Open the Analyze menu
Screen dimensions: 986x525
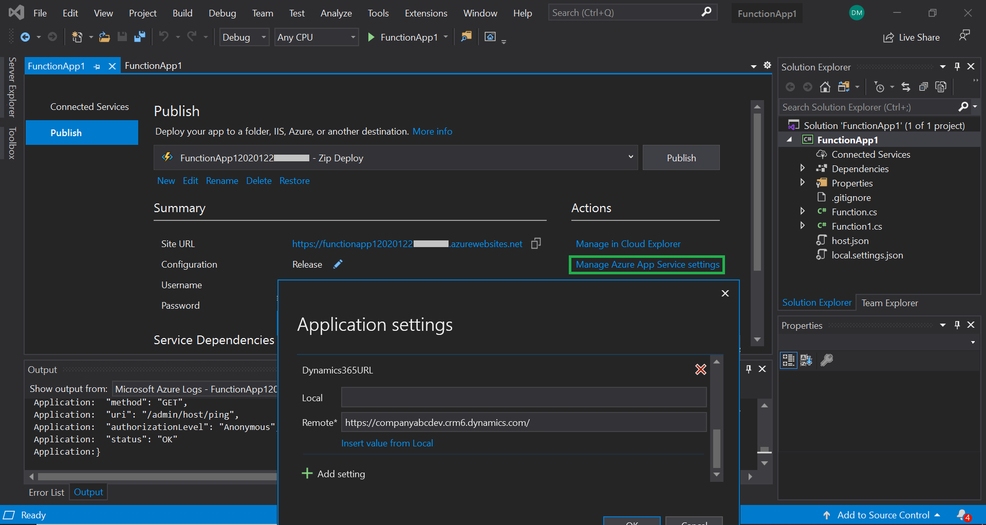point(336,13)
